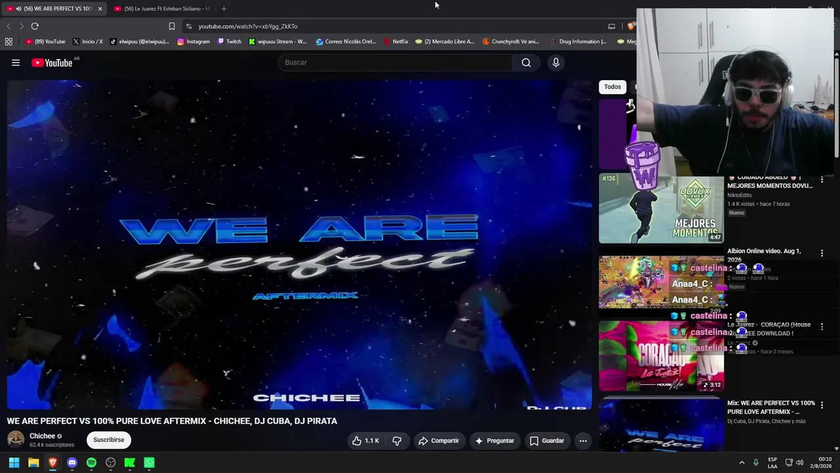The image size is (840, 473).
Task: Open the ESP LAA language indicator
Action: pos(772,462)
